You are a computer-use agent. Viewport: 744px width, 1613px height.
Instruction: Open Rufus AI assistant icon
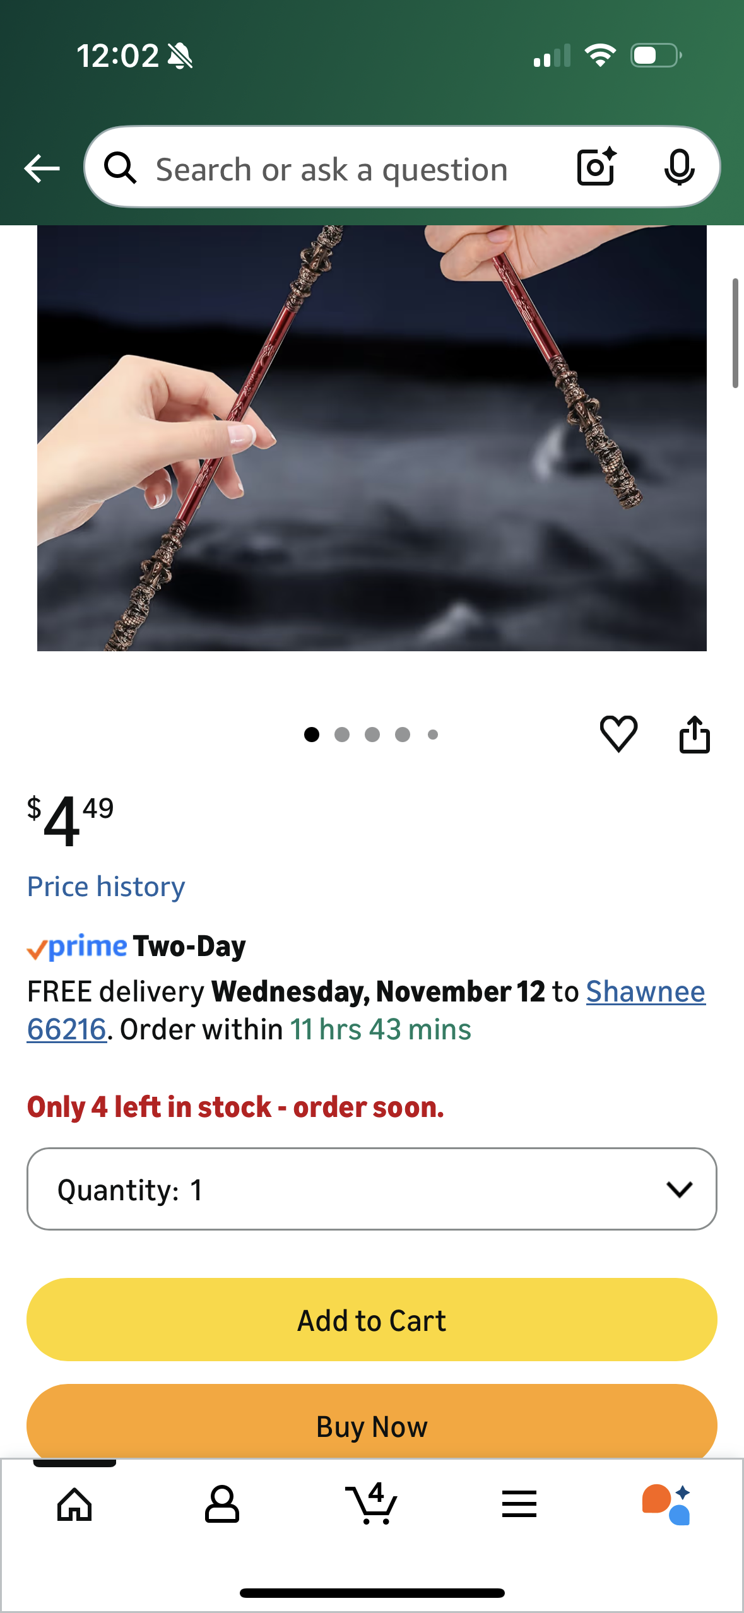pos(666,1504)
